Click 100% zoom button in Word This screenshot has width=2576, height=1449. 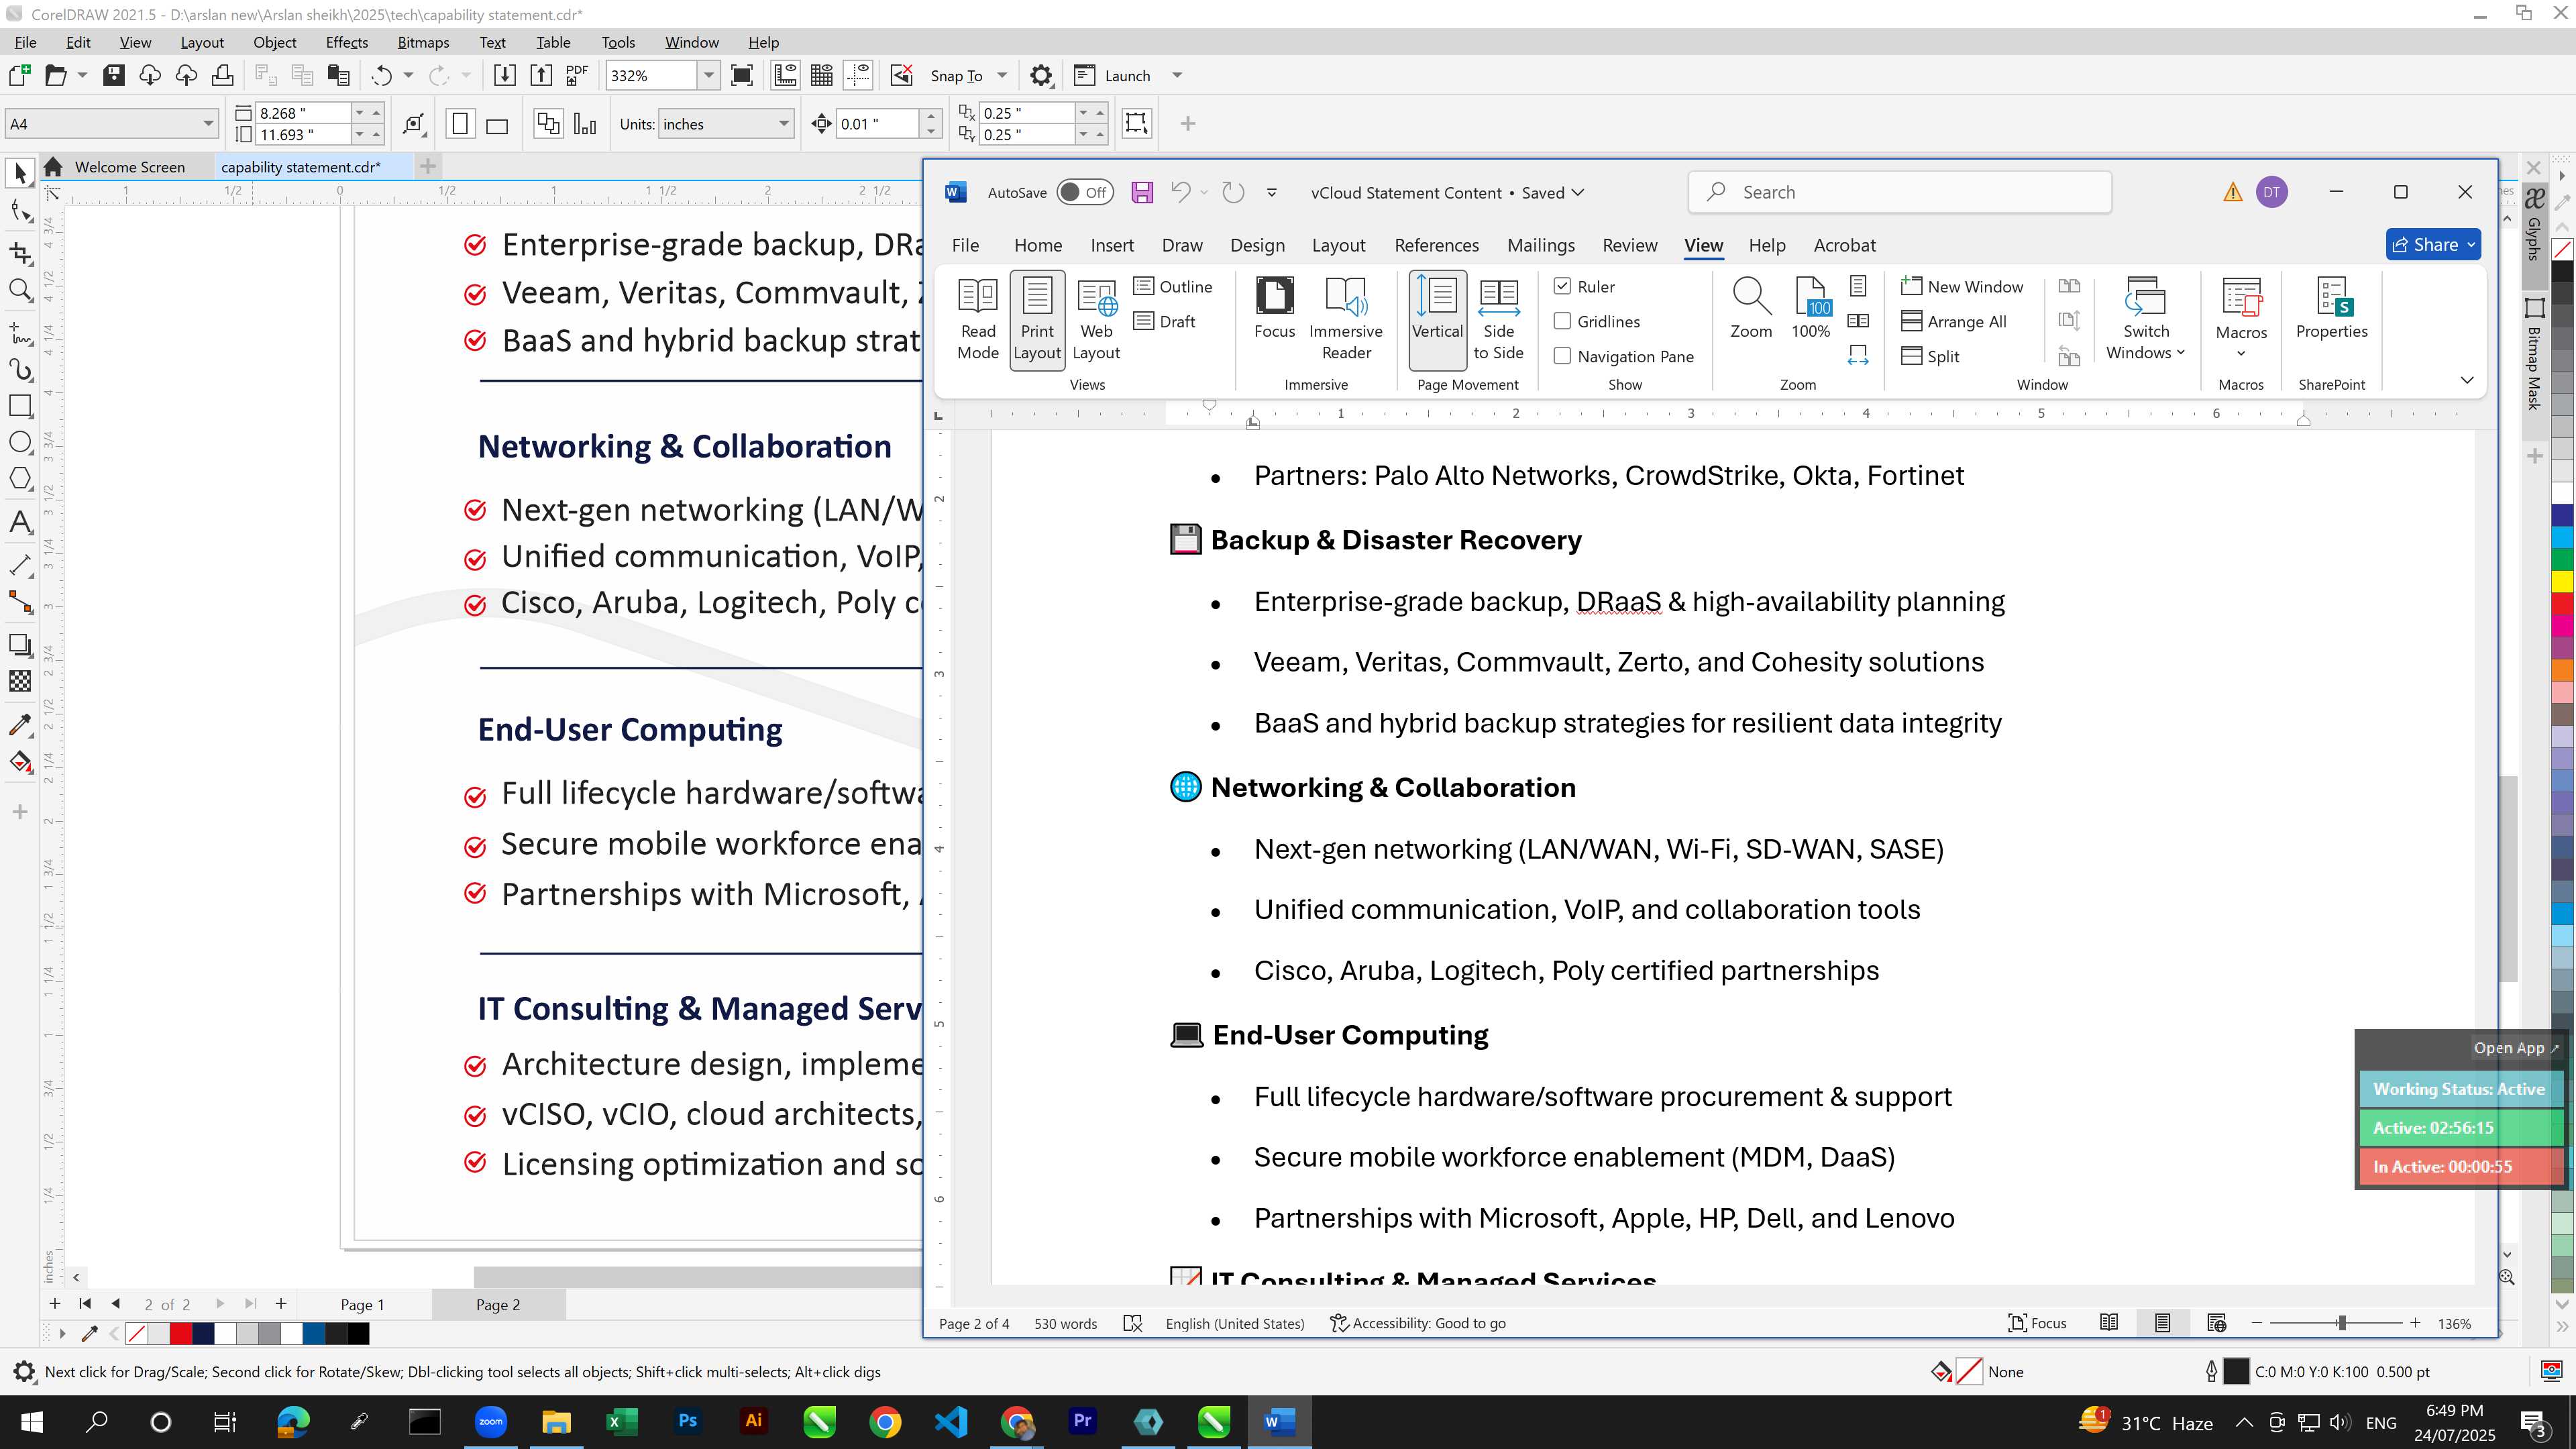pyautogui.click(x=1811, y=309)
